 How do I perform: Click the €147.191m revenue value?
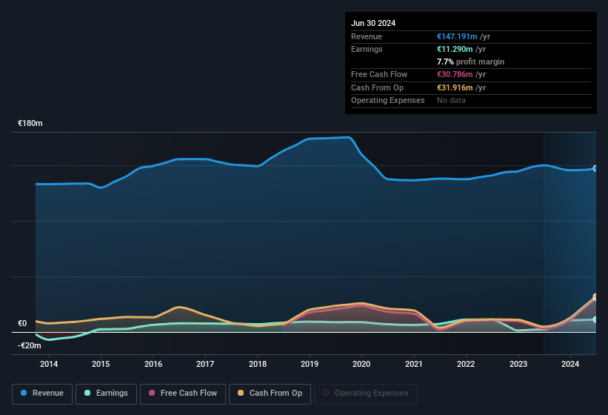pyautogui.click(x=457, y=36)
